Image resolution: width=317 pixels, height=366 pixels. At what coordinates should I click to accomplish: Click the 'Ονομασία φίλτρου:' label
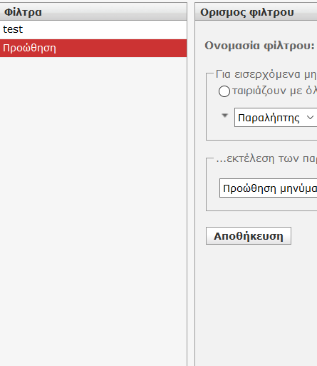click(259, 46)
